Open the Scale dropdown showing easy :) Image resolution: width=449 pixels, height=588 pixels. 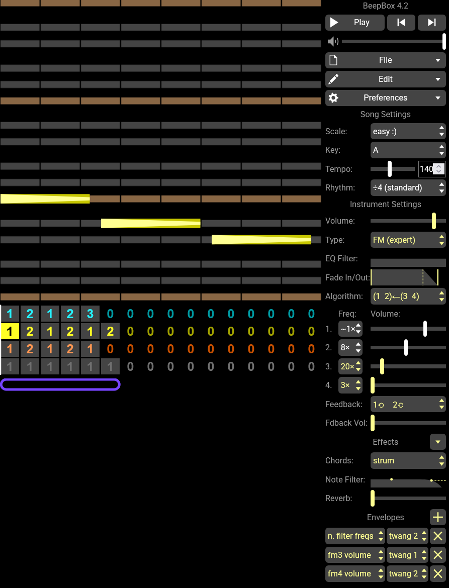(x=408, y=131)
